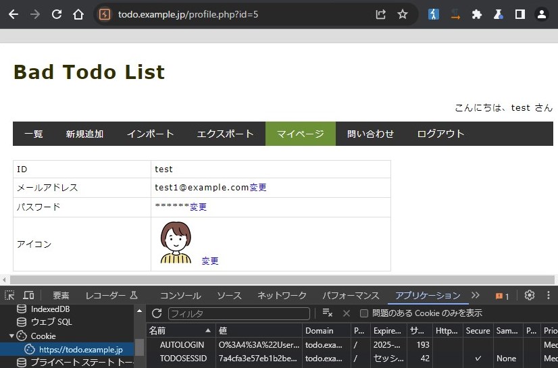Screen dimensions: 558x368
Task: Toggle the browser side panel icon
Action: pos(520,15)
